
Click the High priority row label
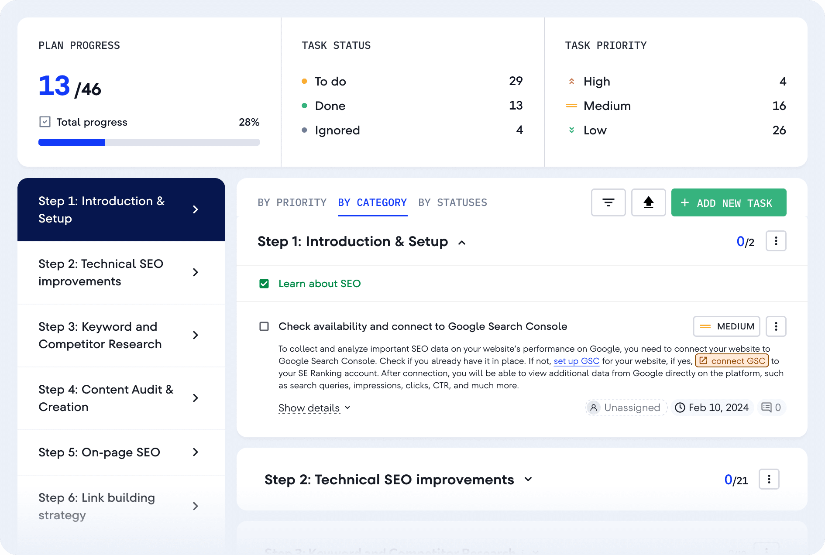597,81
